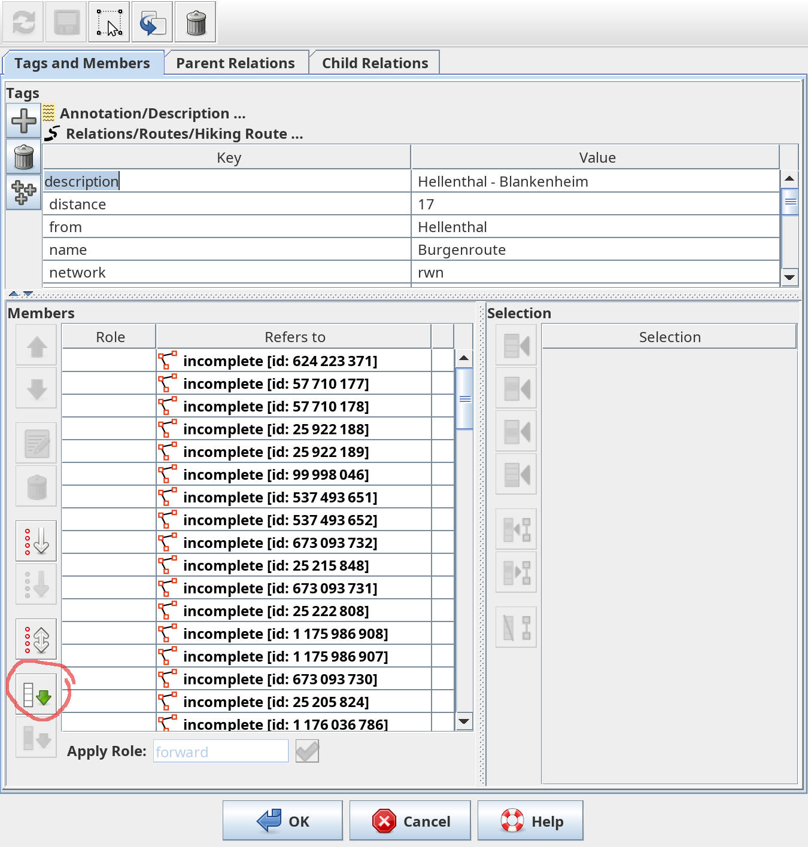The height and width of the screenshot is (847, 808).
Task: Click the select relation toolbar icon
Action: click(x=110, y=22)
